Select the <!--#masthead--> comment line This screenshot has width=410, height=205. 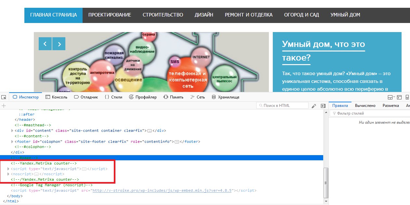pos(33,125)
